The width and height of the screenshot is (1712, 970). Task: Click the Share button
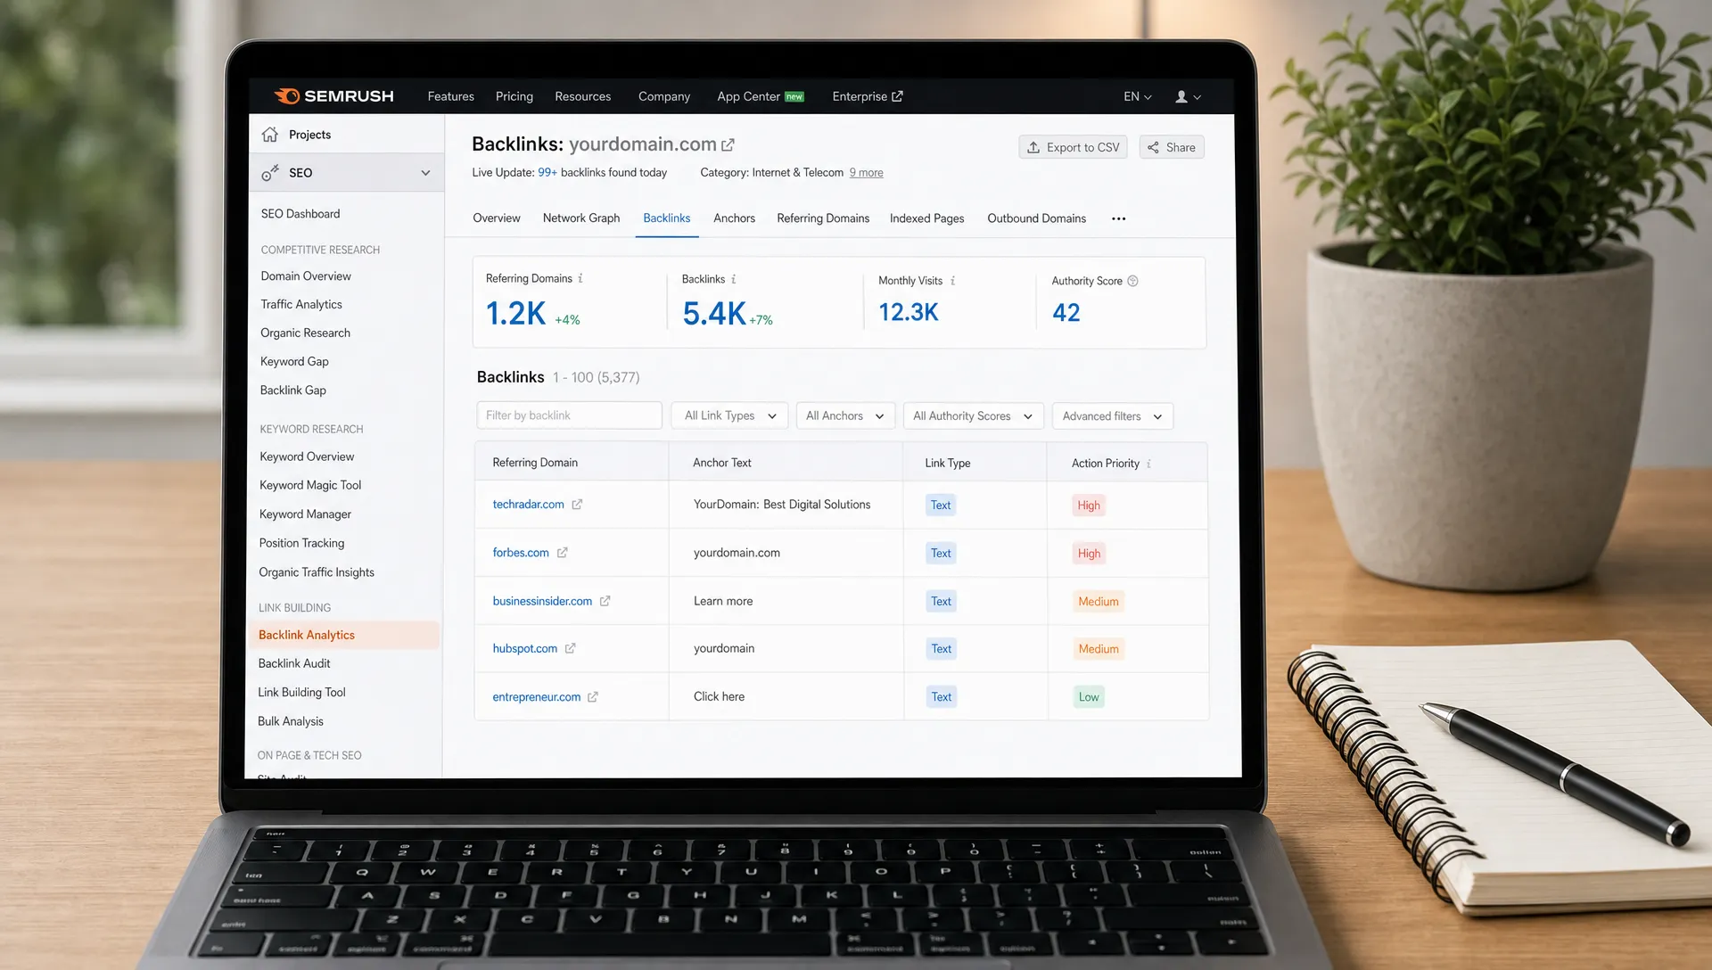1172,147
